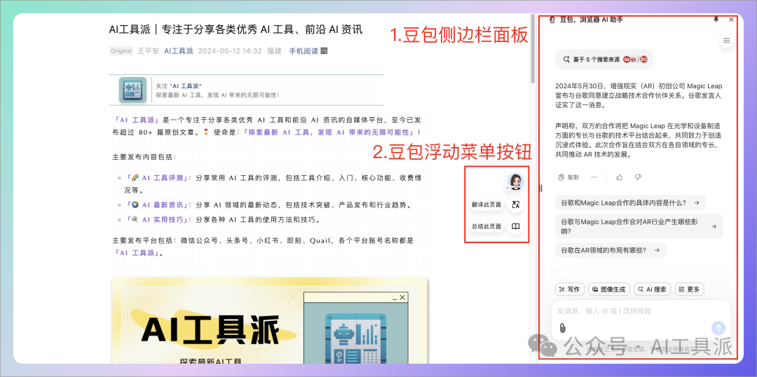The width and height of the screenshot is (757, 377).
Task: Open the sidebar hamburger menu
Action: pos(726,41)
